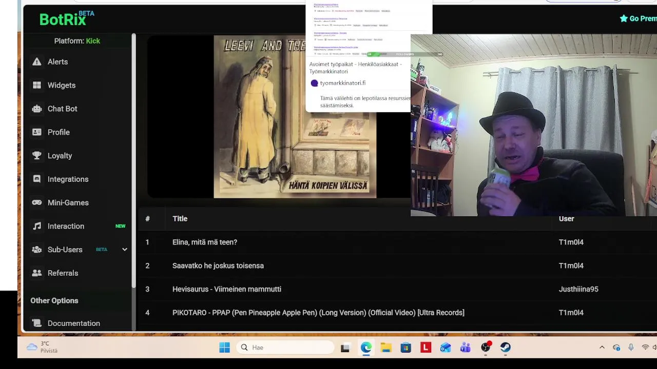Go to the Chat Bot page
This screenshot has height=369, width=657.
pos(63,109)
